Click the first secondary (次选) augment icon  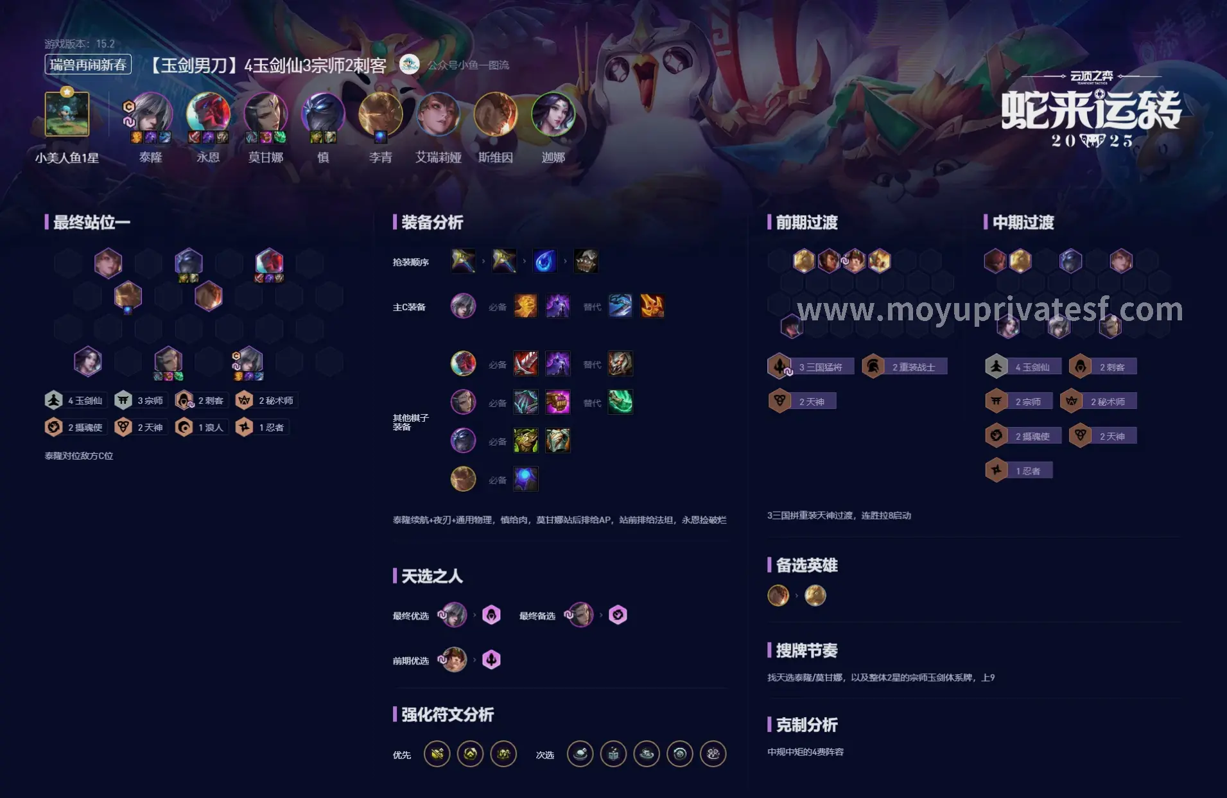(x=580, y=754)
